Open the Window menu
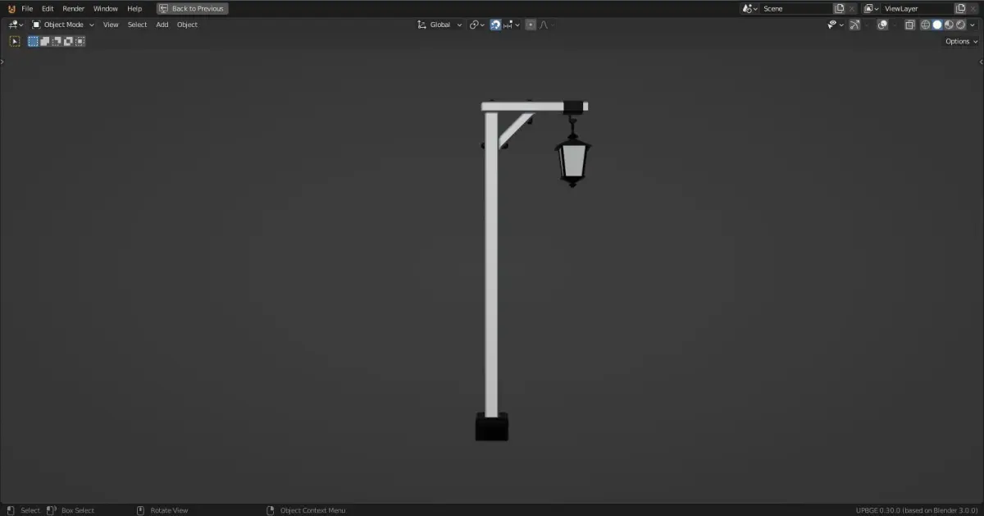984x516 pixels. pyautogui.click(x=106, y=8)
